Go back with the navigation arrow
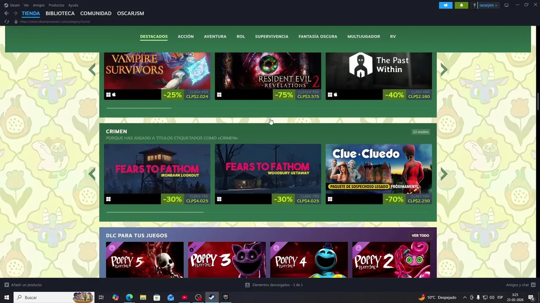The width and height of the screenshot is (540, 303). coord(6,13)
